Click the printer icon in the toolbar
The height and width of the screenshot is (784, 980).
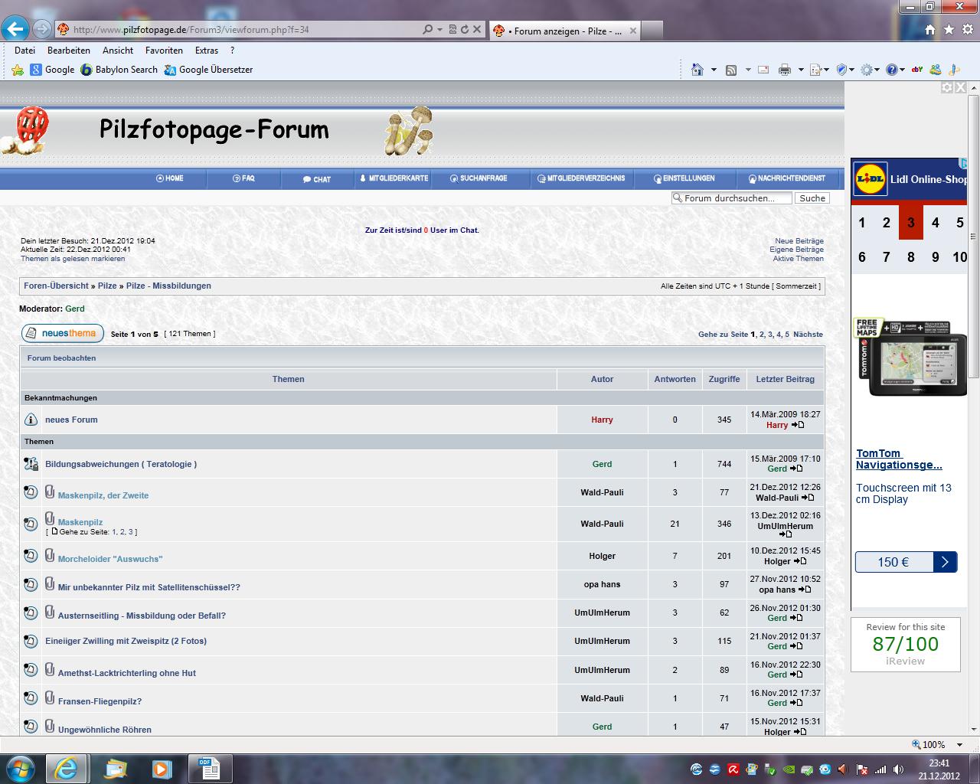[784, 70]
